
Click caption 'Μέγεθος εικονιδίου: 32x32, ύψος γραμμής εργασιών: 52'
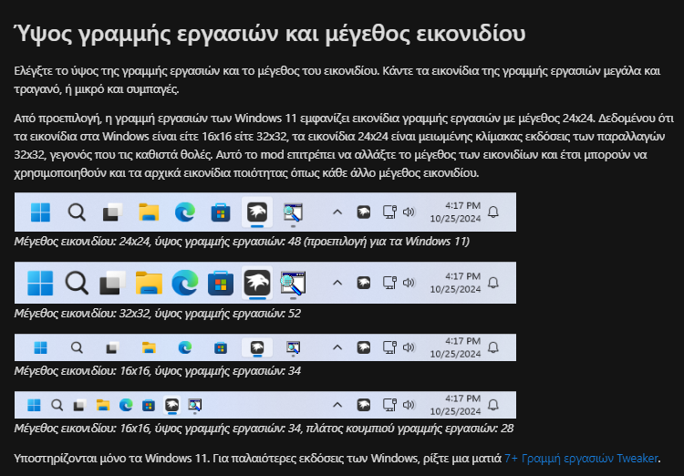pos(158,314)
